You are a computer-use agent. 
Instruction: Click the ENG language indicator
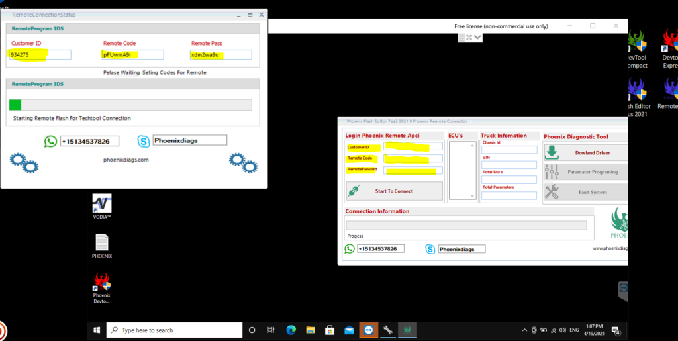(574, 330)
